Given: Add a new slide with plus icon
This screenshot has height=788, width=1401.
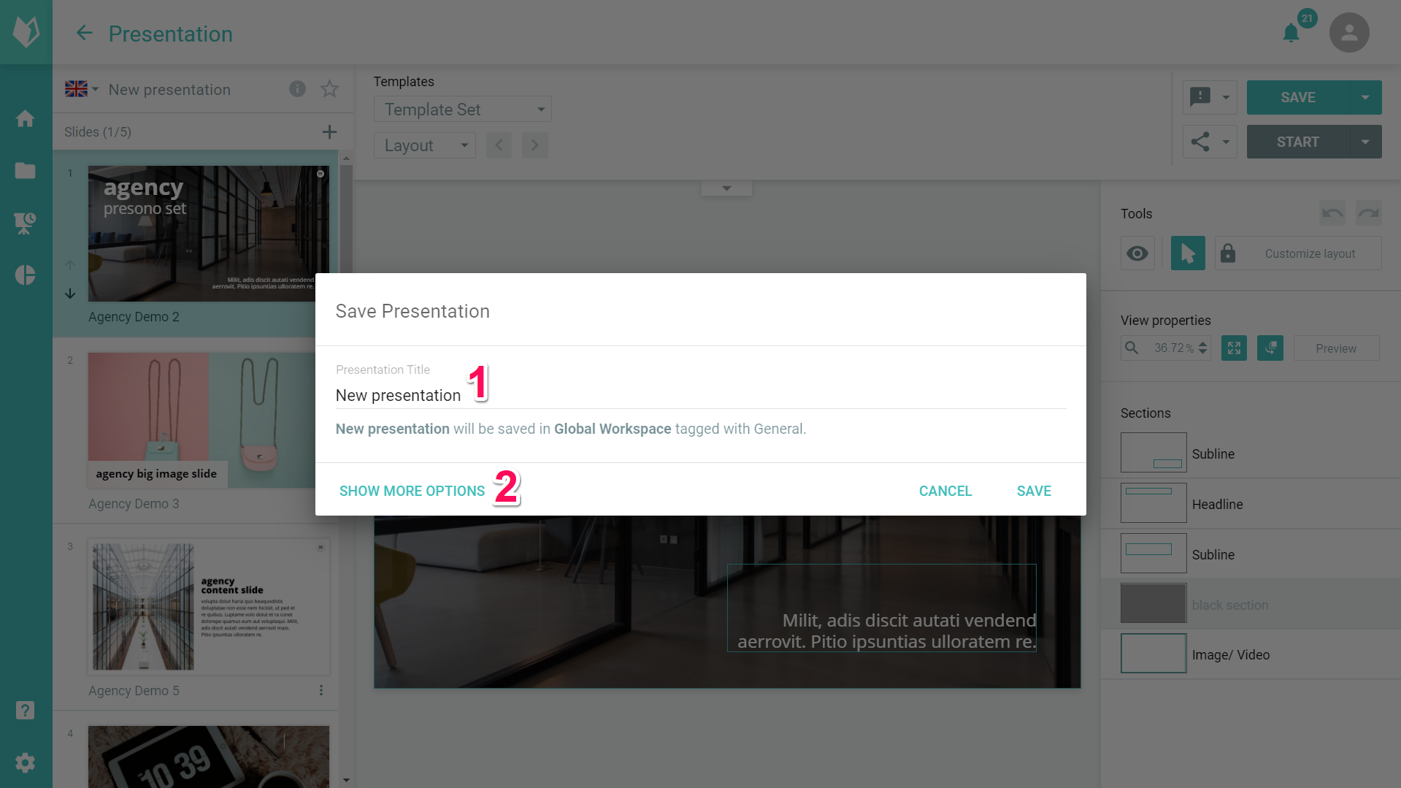Looking at the screenshot, I should click(329, 132).
